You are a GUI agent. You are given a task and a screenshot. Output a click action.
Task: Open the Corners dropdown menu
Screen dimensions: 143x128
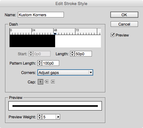(x=65, y=72)
